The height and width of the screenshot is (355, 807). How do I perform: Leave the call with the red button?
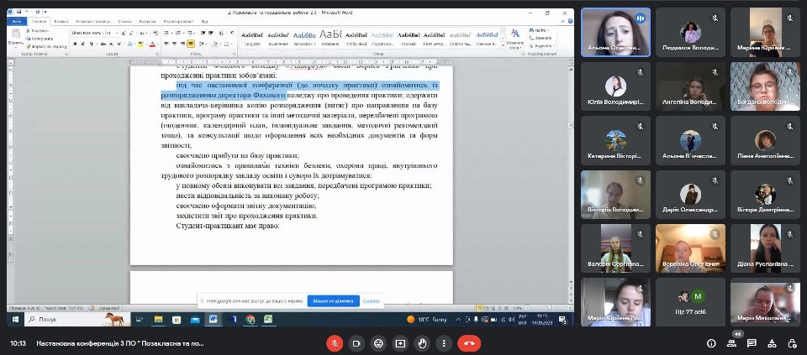coord(468,343)
